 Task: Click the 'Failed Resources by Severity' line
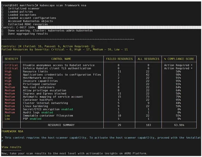tap(64, 49)
